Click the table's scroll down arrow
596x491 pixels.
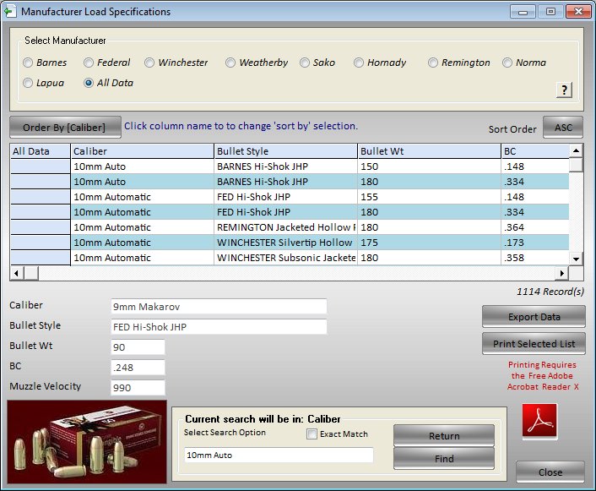[576, 259]
